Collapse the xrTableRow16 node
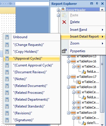The height and width of the screenshot is (126, 106). point(68,62)
